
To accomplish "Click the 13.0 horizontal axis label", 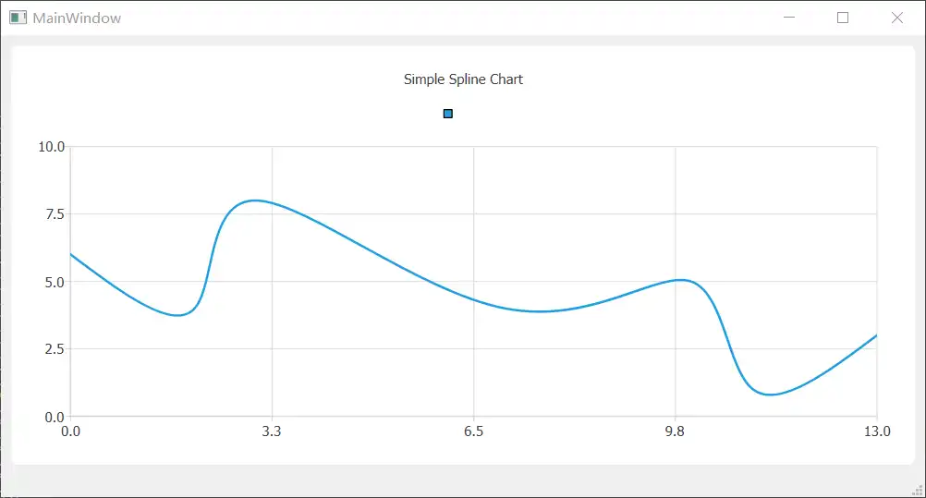I will 876,431.
